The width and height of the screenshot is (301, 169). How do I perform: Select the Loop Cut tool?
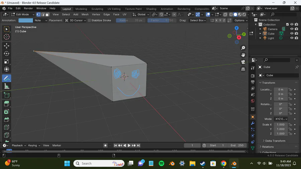tap(7, 128)
